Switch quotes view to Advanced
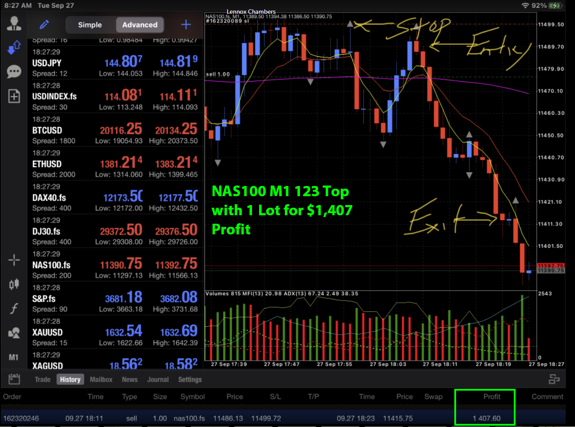Viewport: 575px width, 427px height. [x=140, y=25]
